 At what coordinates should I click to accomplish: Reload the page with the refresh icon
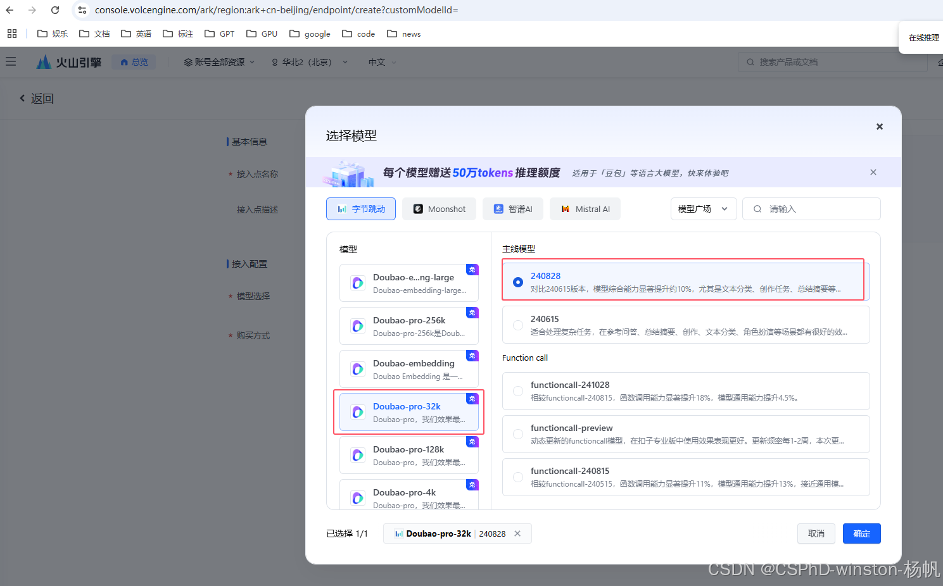[x=55, y=10]
